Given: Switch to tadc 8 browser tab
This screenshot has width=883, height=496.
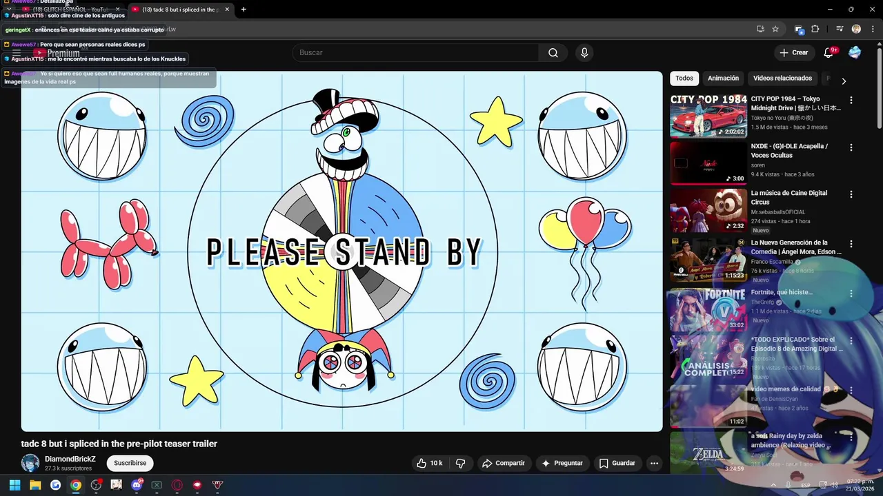Looking at the screenshot, I should tap(181, 10).
